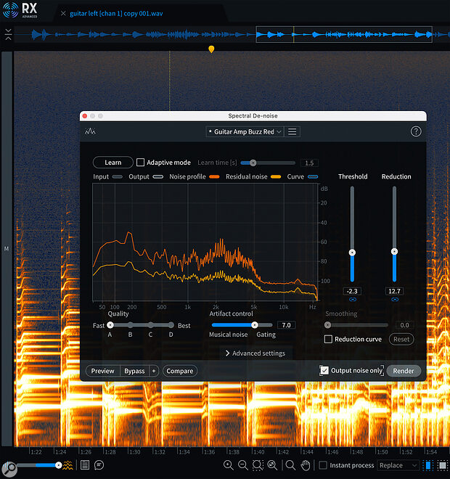
Task: Select the Zoom tool magnifier
Action: 290,465
